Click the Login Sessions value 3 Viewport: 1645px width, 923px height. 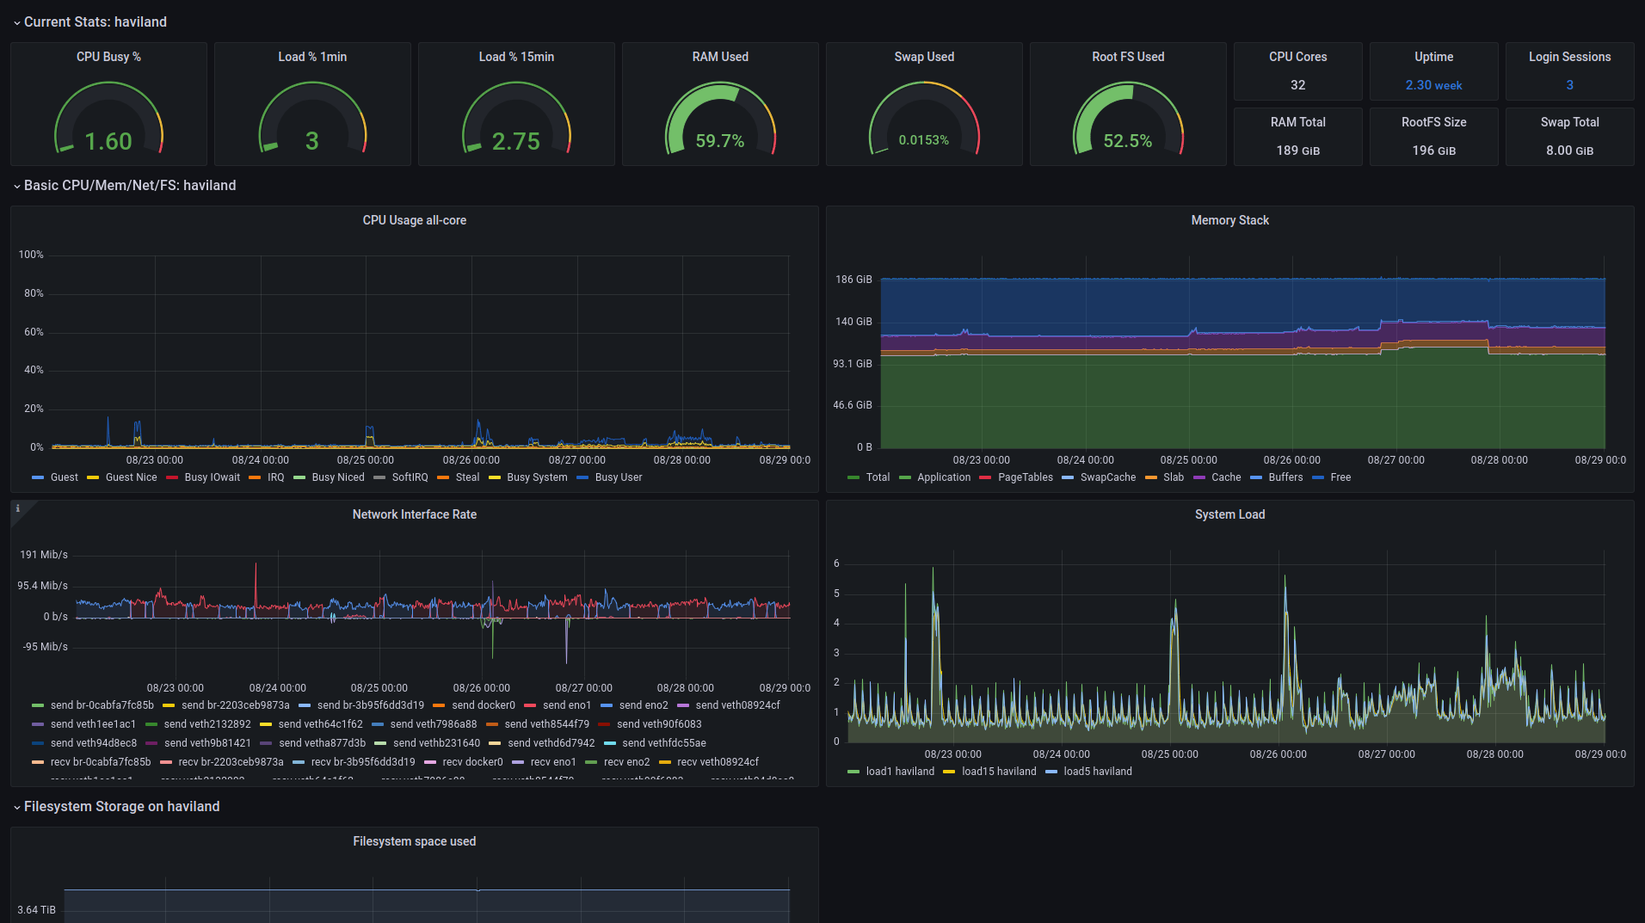click(x=1569, y=85)
